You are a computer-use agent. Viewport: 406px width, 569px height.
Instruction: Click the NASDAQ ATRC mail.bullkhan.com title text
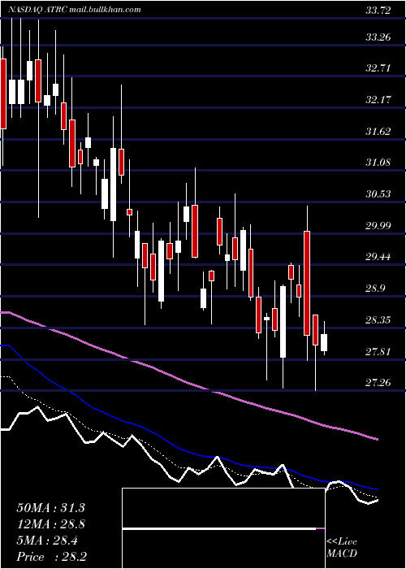click(x=74, y=10)
